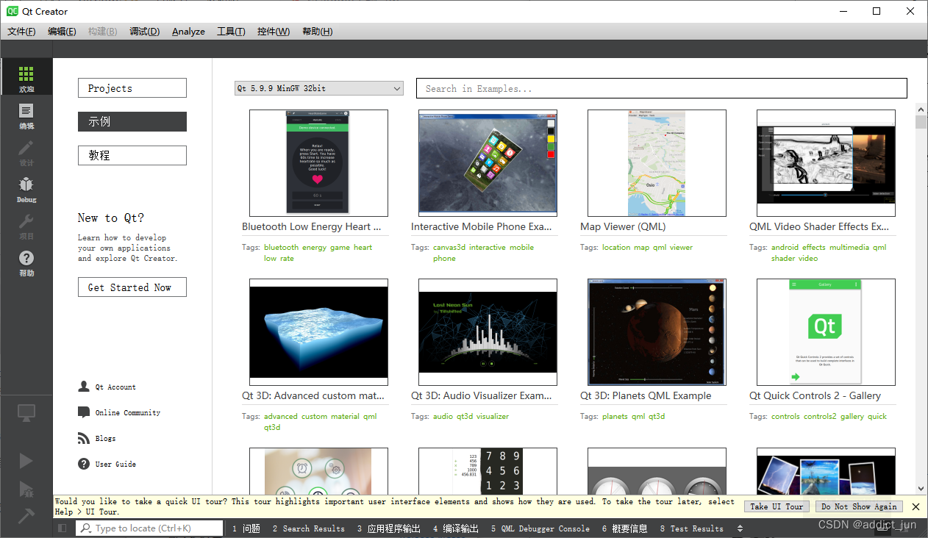
Task: Open Qt 3D Advanced custom material thumbnail
Action: click(318, 332)
